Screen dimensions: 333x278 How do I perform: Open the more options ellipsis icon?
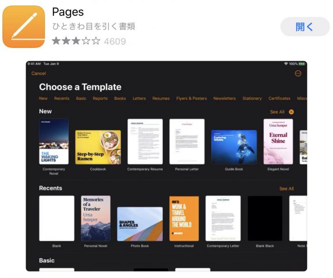[x=298, y=74]
